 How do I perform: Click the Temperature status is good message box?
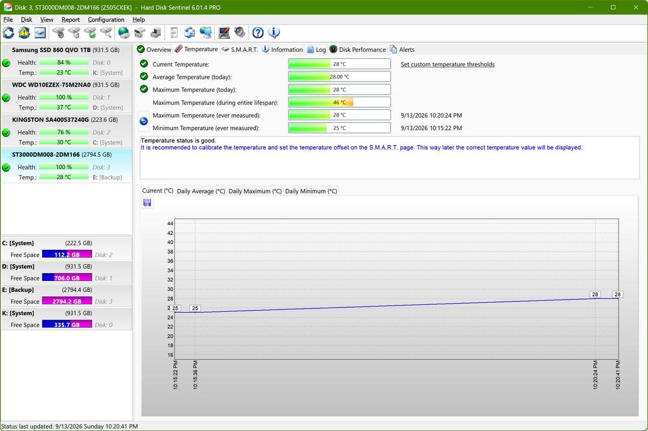pyautogui.click(x=389, y=158)
